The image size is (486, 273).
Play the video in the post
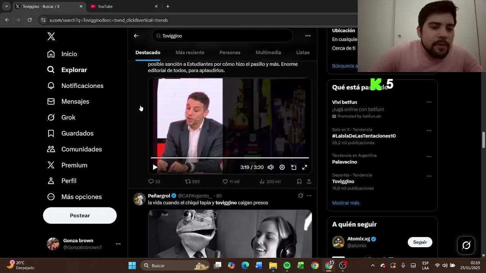pyautogui.click(x=155, y=167)
